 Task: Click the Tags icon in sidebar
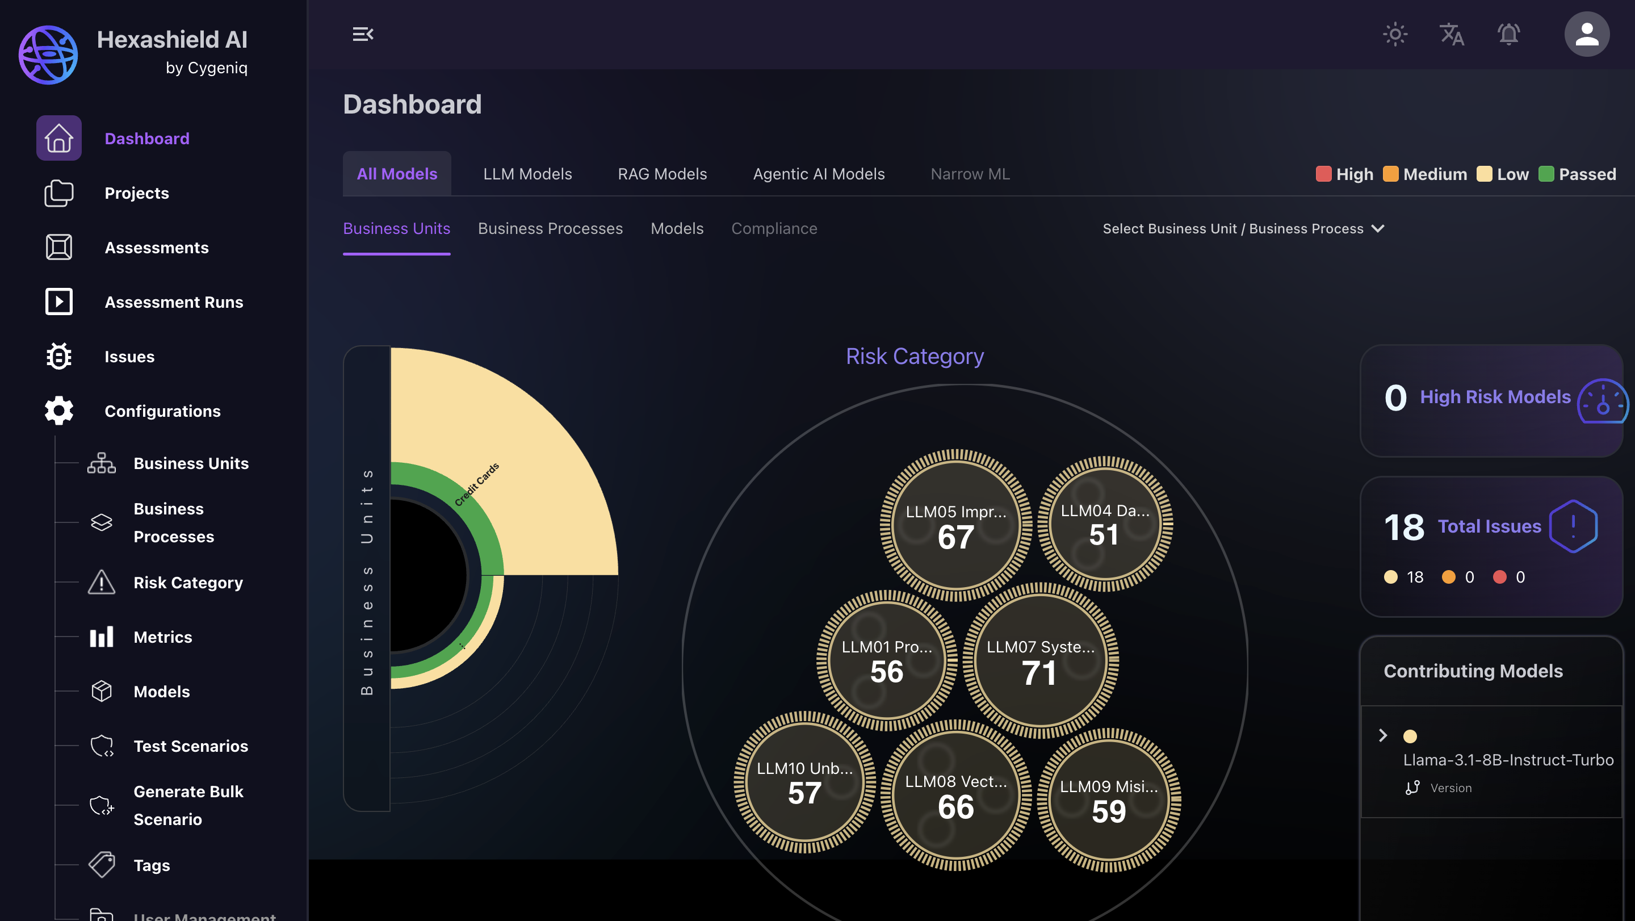pos(102,865)
